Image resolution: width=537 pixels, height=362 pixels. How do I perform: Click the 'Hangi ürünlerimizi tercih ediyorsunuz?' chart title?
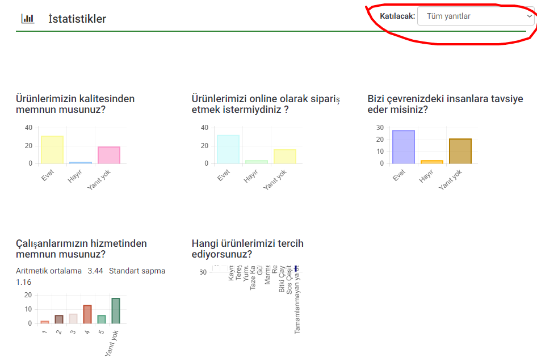[247, 249]
